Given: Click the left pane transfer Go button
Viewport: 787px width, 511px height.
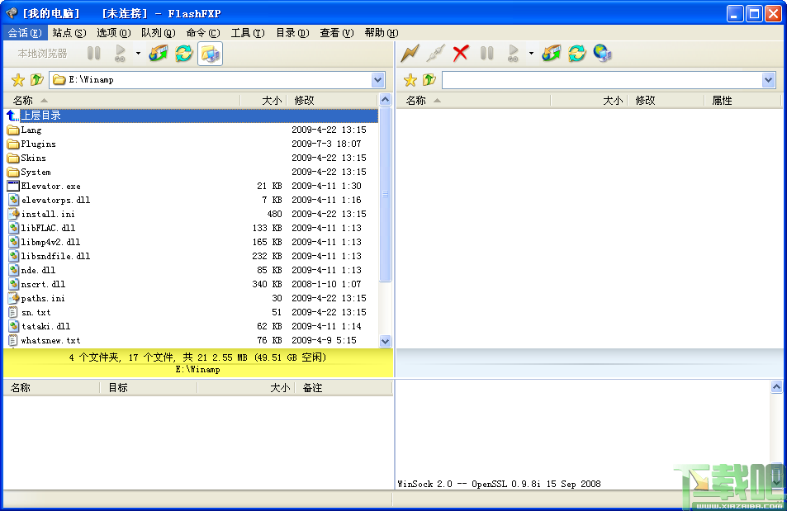Looking at the screenshot, I should [x=120, y=53].
